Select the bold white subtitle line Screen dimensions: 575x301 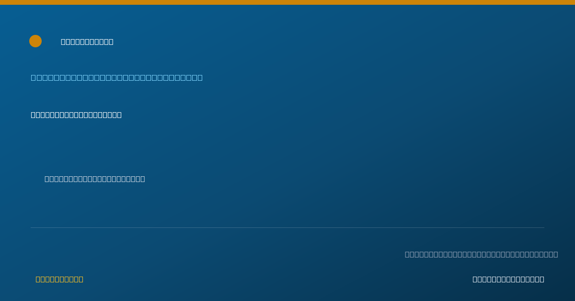coord(76,115)
